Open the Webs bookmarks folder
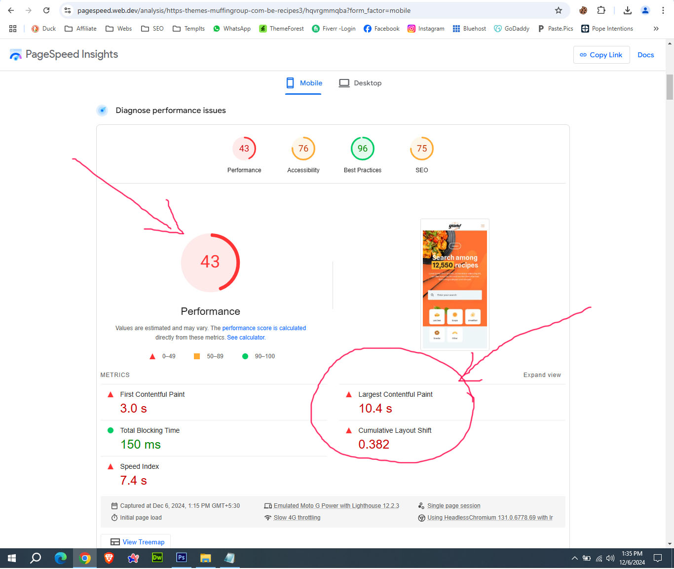 119,29
